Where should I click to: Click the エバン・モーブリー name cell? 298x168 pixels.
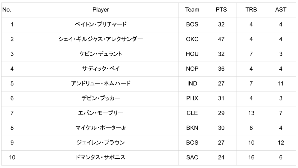pyautogui.click(x=101, y=113)
